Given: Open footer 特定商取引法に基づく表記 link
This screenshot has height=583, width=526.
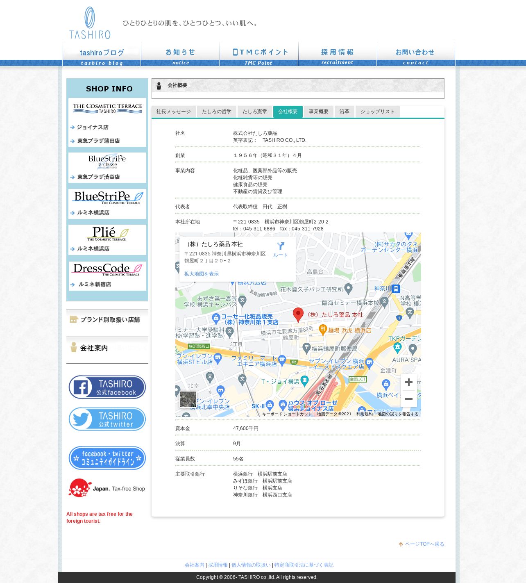Looking at the screenshot, I should point(304,565).
